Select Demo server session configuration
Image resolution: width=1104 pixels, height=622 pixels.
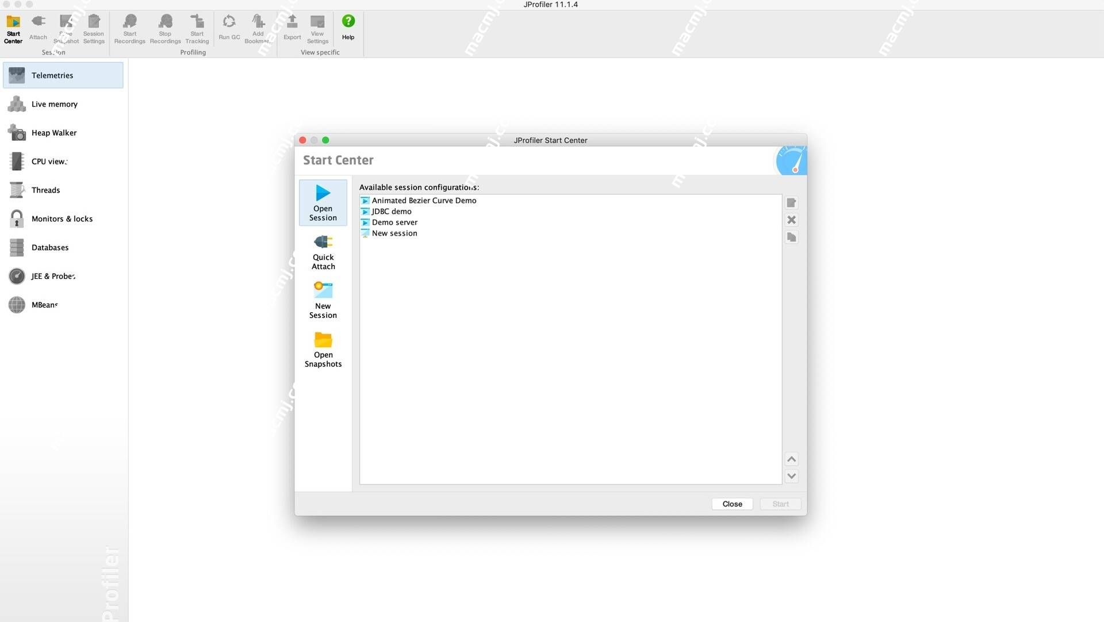(393, 222)
